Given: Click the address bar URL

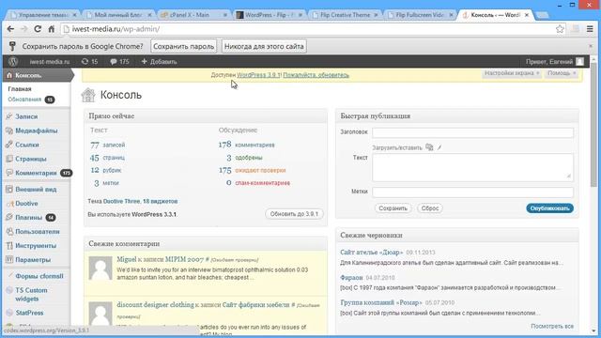Looking at the screenshot, I should tap(116, 29).
